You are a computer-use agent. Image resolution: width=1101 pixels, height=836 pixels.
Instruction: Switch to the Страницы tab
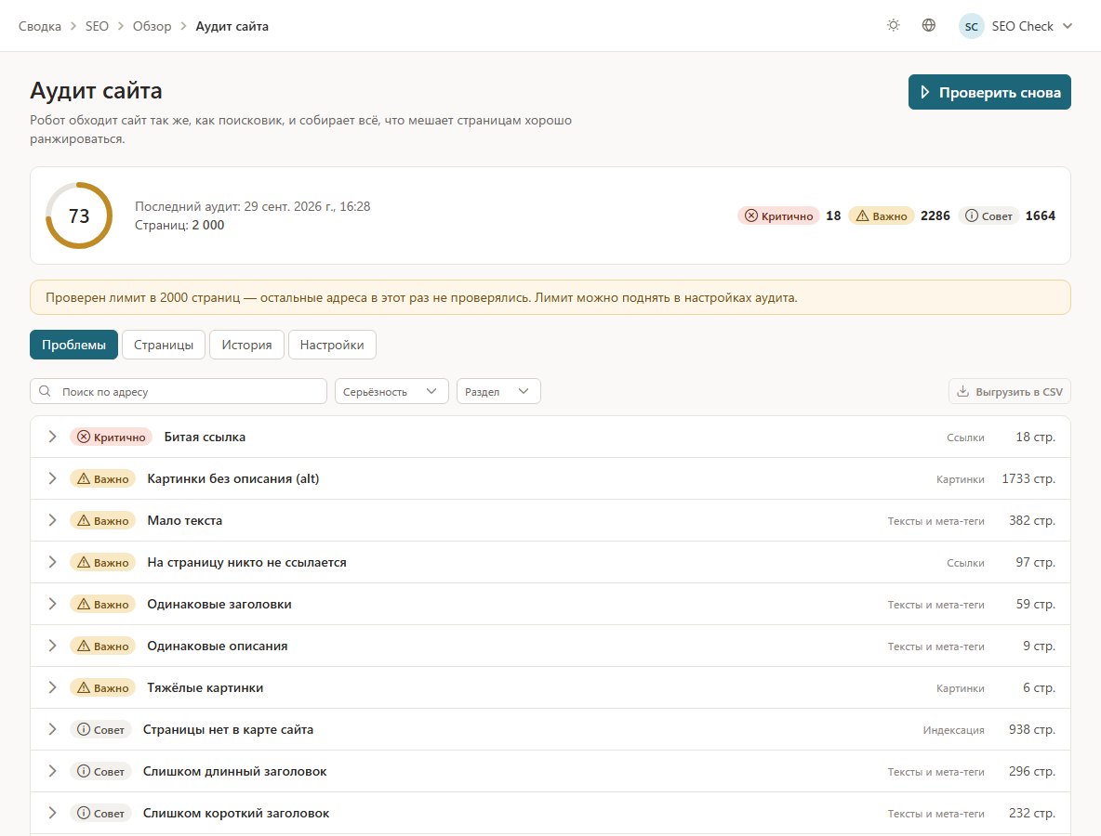(164, 345)
